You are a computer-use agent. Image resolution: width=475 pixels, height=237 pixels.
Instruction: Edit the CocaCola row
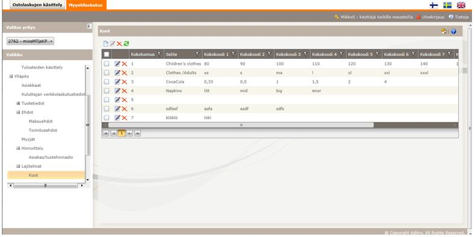point(117,82)
